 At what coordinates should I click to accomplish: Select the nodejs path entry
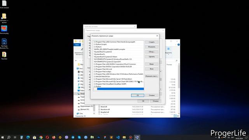(x=118, y=72)
